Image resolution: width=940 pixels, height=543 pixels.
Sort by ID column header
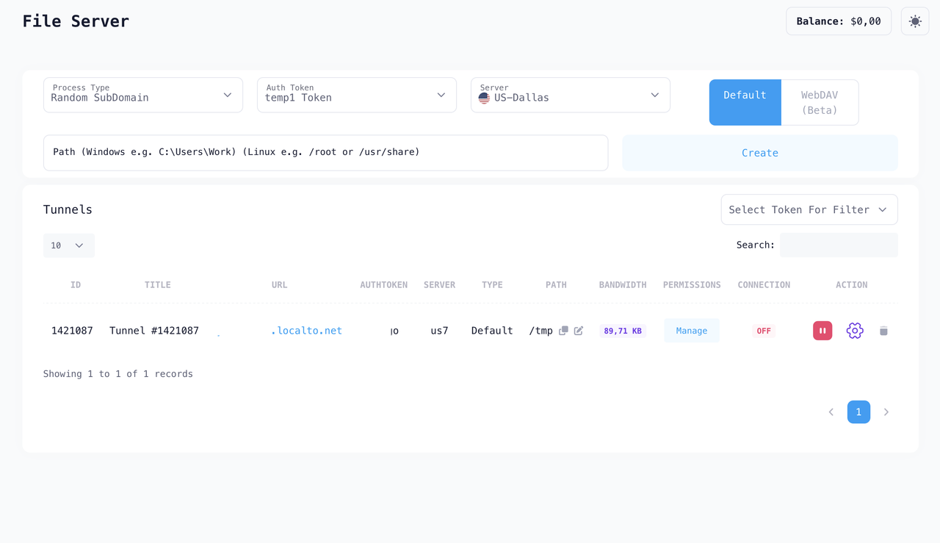pyautogui.click(x=76, y=284)
